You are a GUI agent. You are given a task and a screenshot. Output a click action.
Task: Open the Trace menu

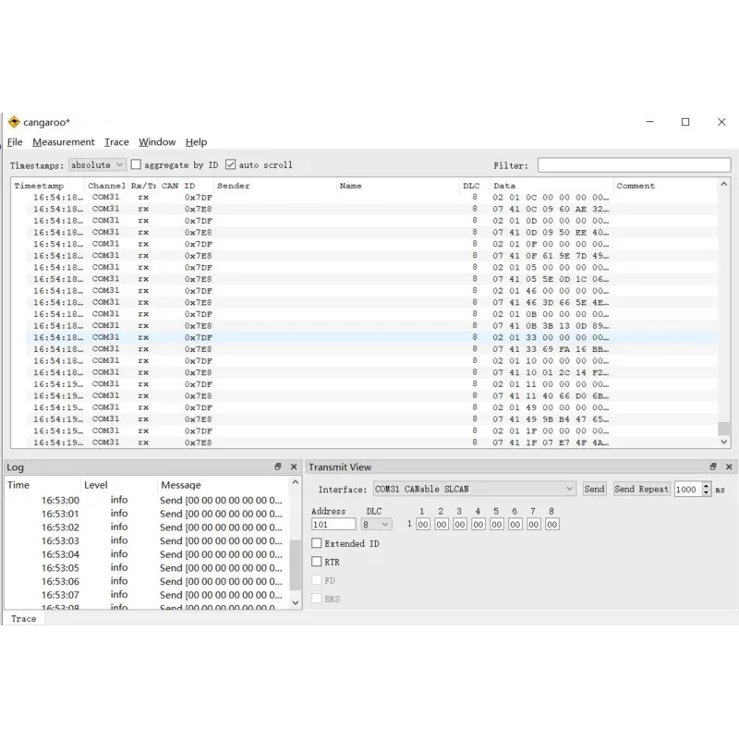click(116, 142)
